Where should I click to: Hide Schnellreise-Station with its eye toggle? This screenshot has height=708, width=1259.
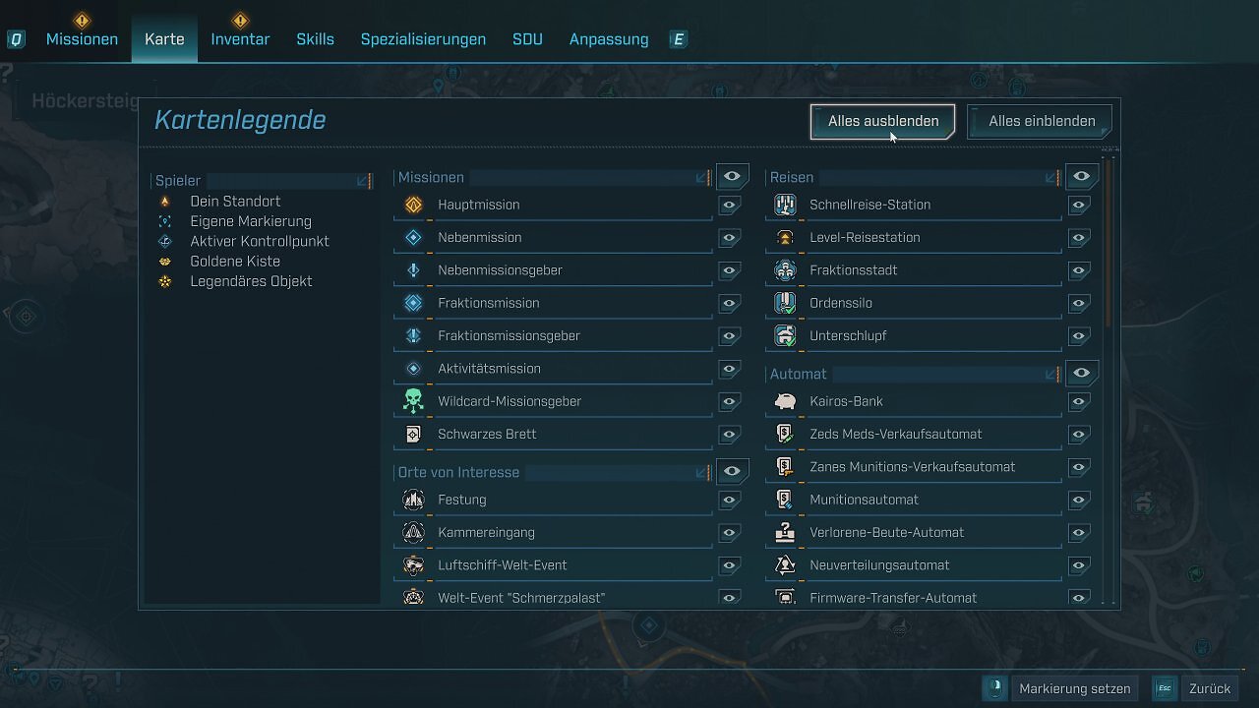[x=1079, y=206]
